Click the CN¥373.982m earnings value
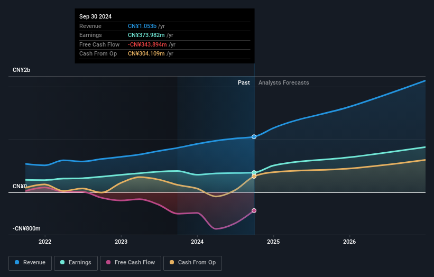 146,35
